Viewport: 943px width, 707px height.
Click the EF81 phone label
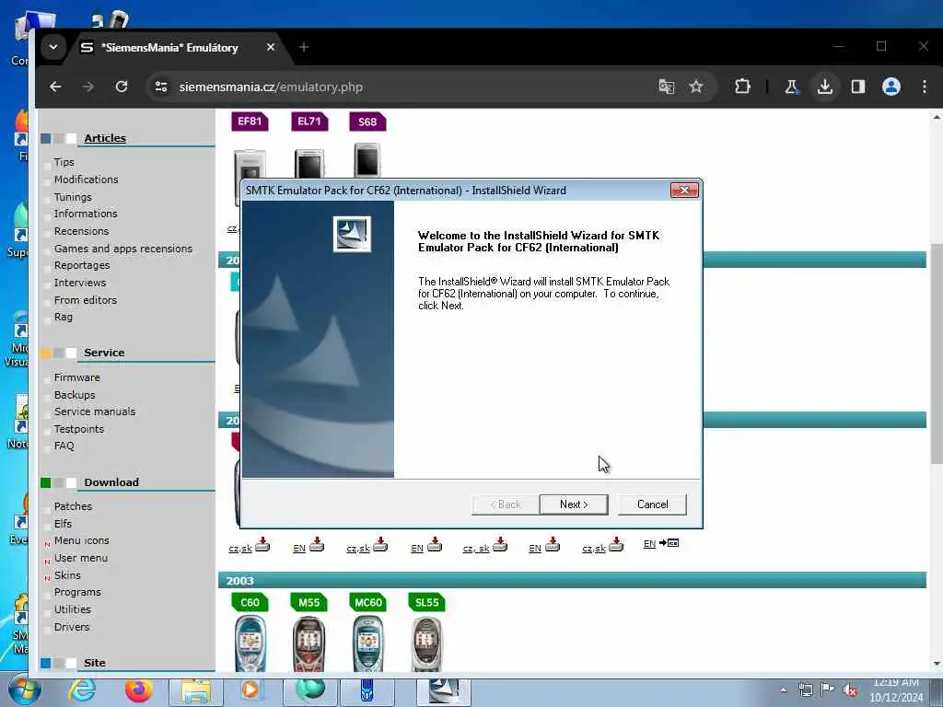coord(250,122)
